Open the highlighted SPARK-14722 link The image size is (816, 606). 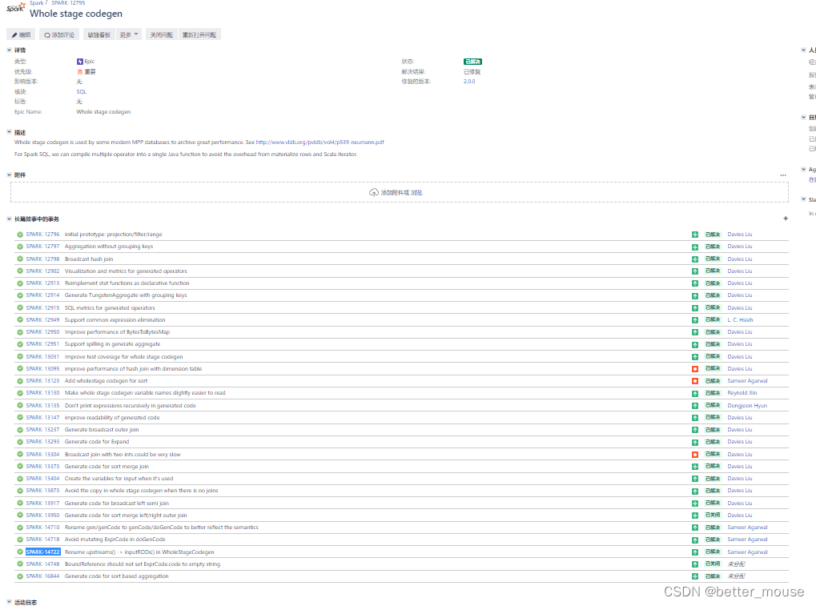42,552
